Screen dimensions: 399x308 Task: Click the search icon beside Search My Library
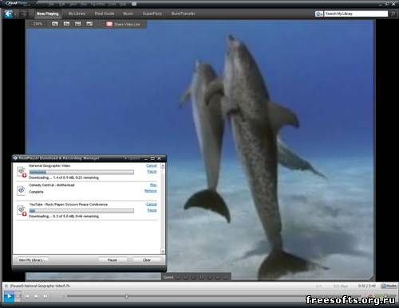click(x=393, y=14)
